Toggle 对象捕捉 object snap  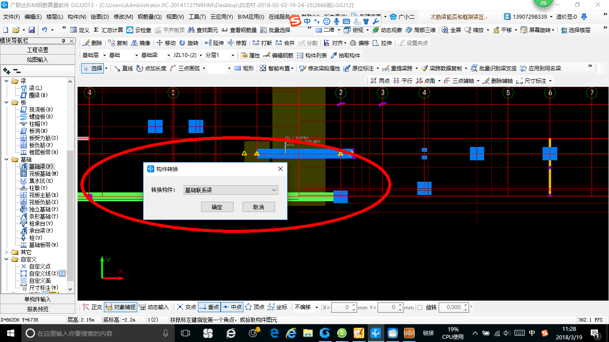point(120,307)
